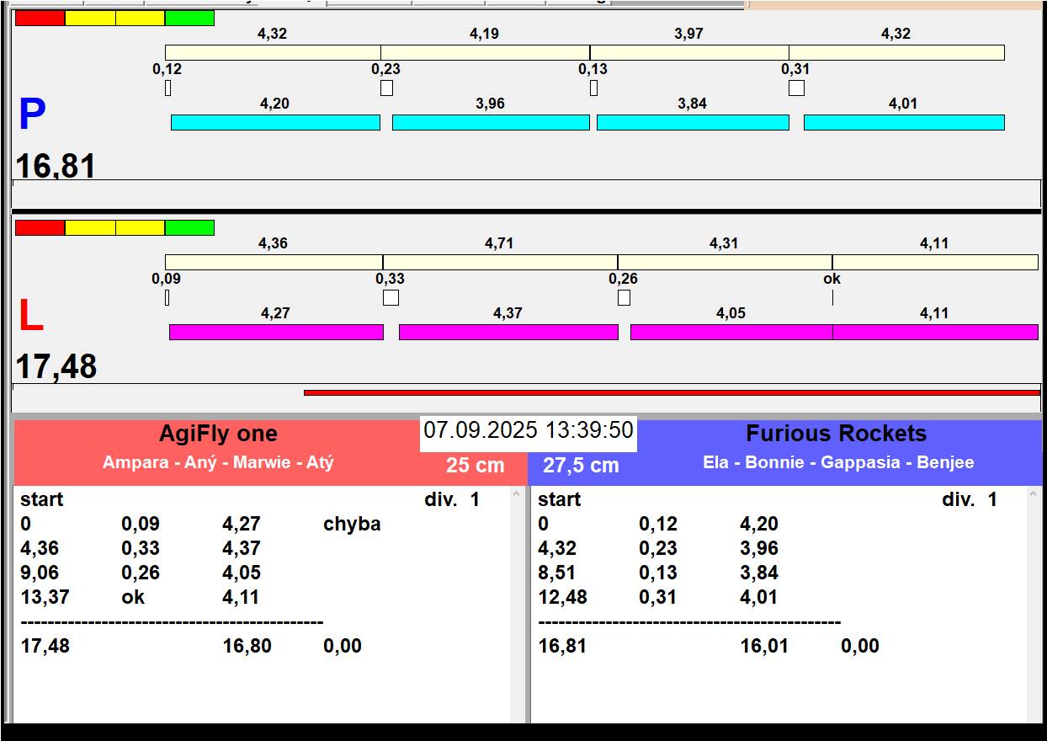This screenshot has height=741, width=1047.
Task: Select the cyan run bar labeled 3,84
Action: pos(693,122)
